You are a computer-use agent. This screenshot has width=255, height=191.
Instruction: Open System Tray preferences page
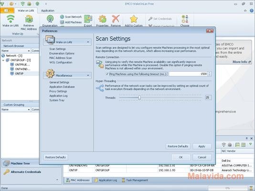tap(57, 100)
